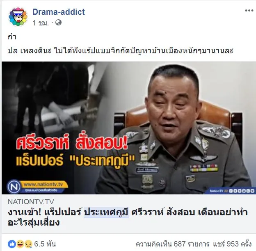
Task: Open the police officer article thumbnail
Action: click(x=129, y=128)
